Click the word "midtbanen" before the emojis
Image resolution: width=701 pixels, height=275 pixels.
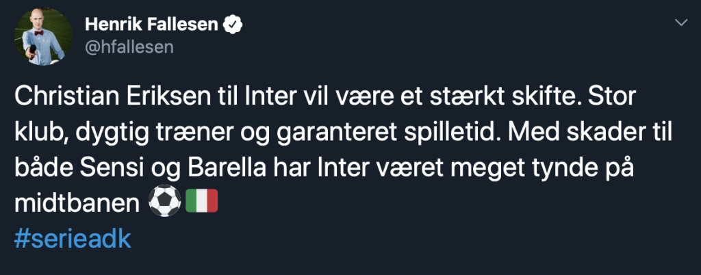[x=77, y=202]
